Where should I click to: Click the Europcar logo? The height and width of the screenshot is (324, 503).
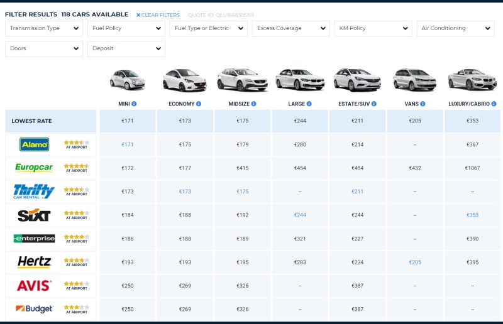pos(34,168)
